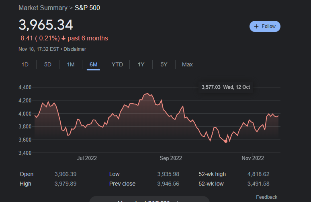Click the red down arrow beside percentage change
Viewport: 311px width, 202px height.
coord(63,38)
